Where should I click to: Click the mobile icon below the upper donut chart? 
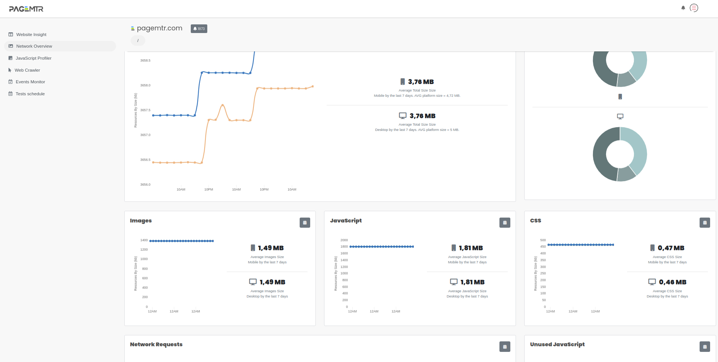(x=620, y=97)
